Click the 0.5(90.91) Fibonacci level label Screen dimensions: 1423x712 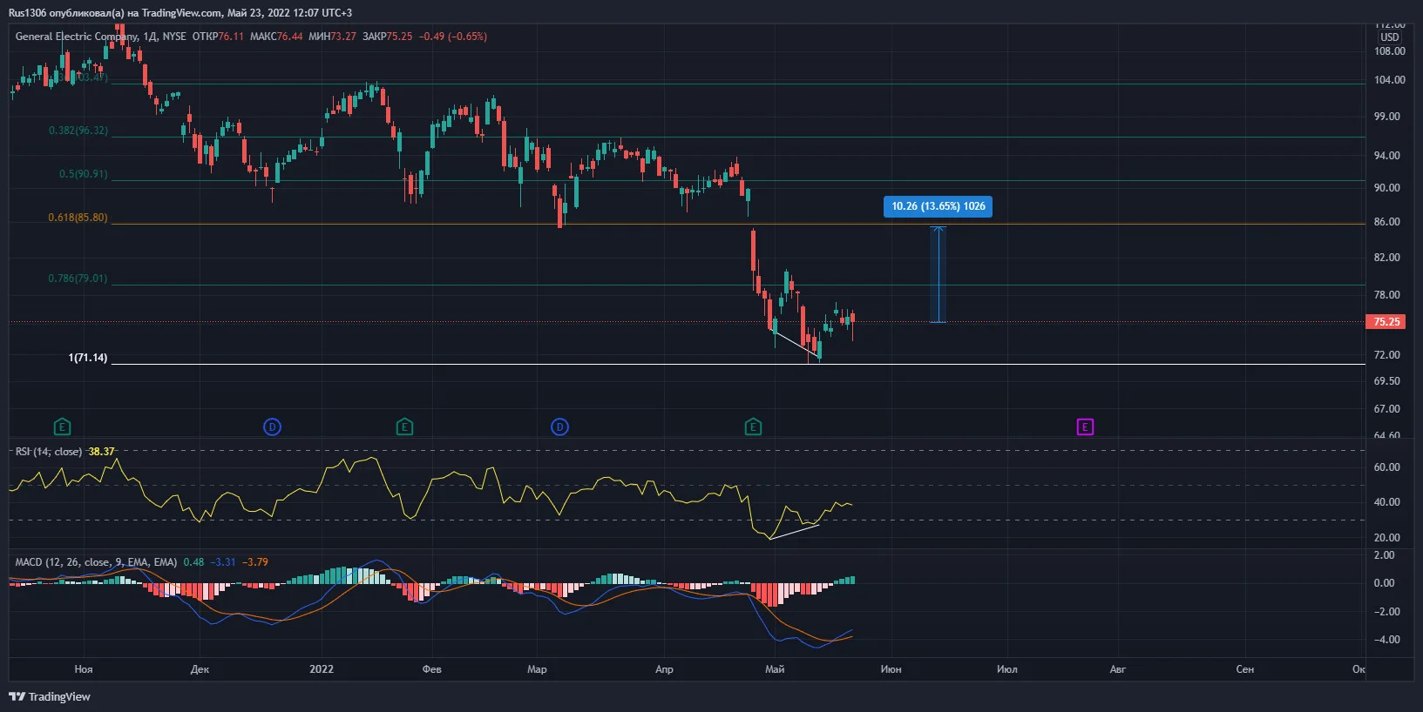[x=84, y=174]
